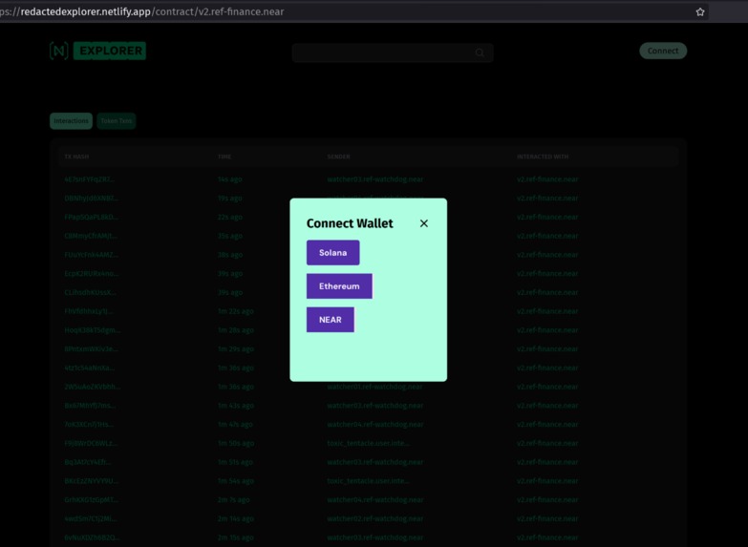
Task: Open tx hash in the 1m 51s ago row
Action: click(x=88, y=462)
